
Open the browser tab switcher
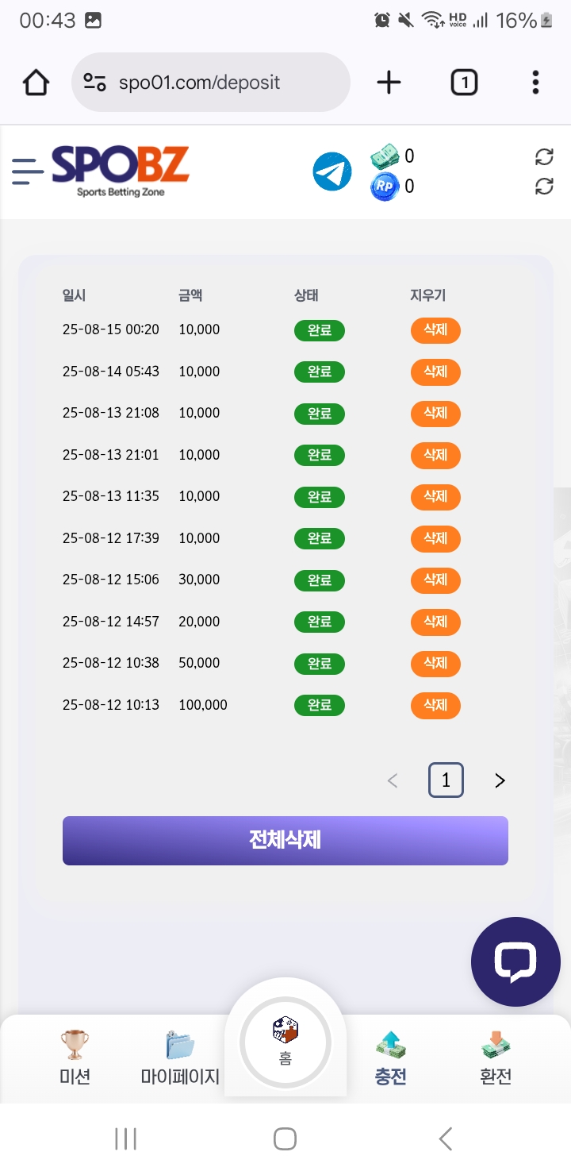(x=464, y=83)
